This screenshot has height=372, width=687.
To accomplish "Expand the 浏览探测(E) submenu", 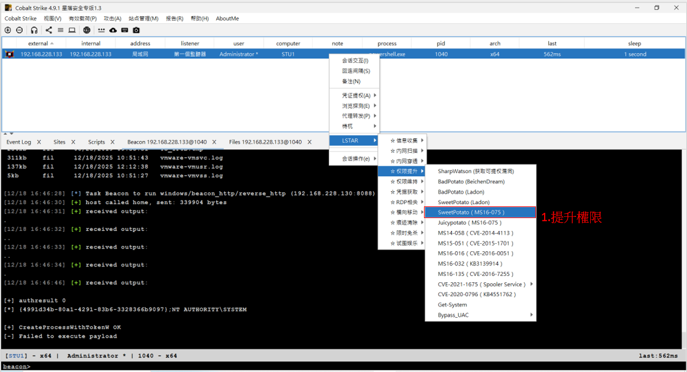I will tap(354, 106).
